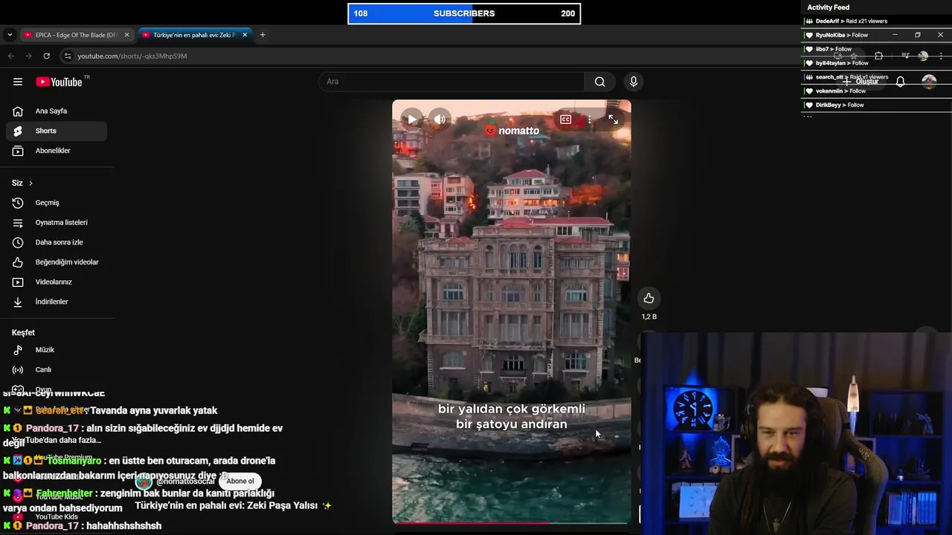The height and width of the screenshot is (535, 952).
Task: Like the Short with the thumbs-up button
Action: click(x=649, y=298)
